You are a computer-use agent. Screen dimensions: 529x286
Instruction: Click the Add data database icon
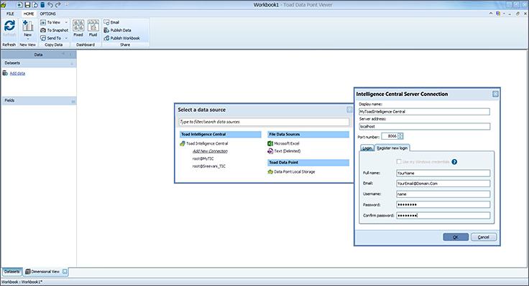coord(6,73)
